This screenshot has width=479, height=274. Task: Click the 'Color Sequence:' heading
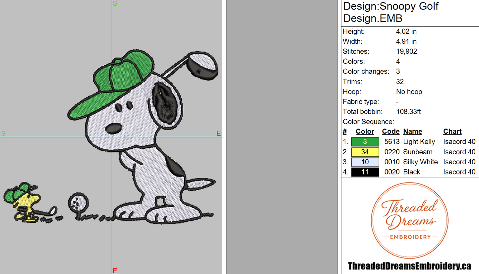coord(368,122)
